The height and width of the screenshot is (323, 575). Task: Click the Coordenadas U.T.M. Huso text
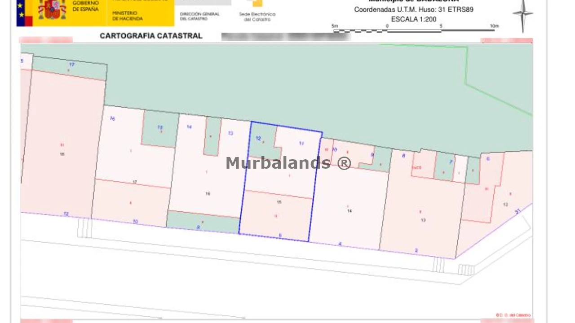(413, 9)
